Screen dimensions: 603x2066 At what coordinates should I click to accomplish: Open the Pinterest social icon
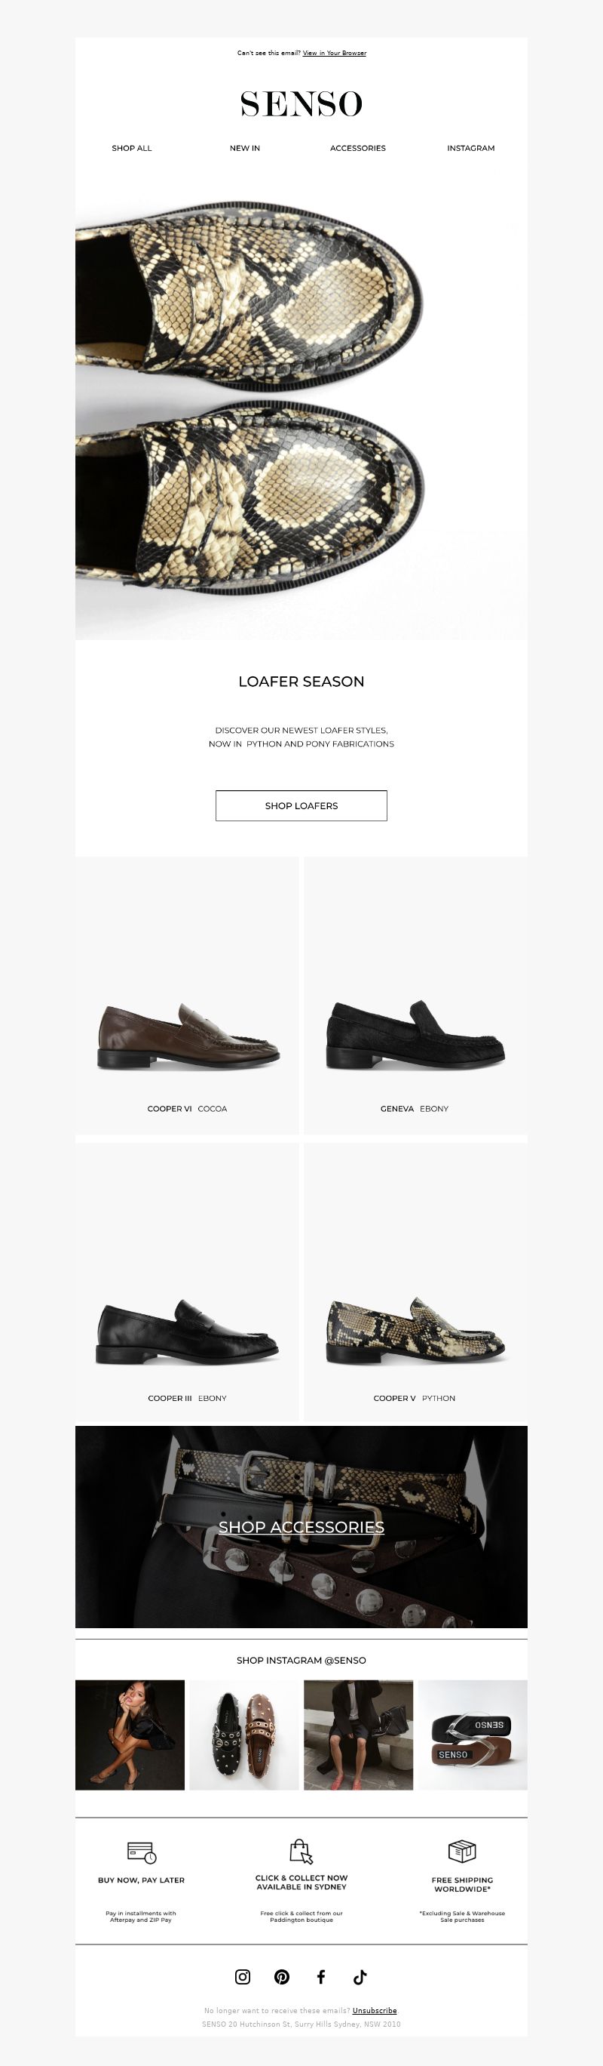pyautogui.click(x=282, y=1976)
